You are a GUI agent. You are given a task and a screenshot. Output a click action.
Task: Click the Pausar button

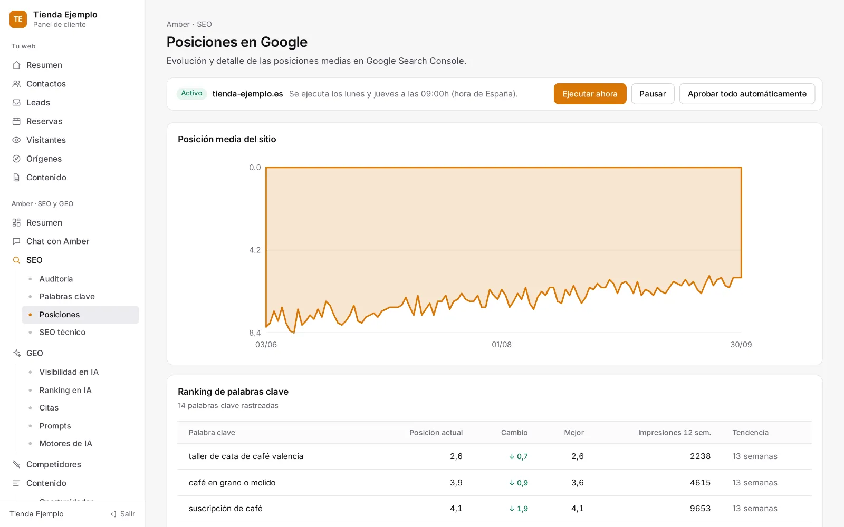653,94
